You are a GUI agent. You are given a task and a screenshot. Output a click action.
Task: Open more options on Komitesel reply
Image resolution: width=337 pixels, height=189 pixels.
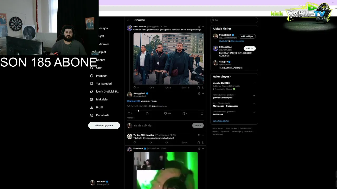click(x=202, y=149)
